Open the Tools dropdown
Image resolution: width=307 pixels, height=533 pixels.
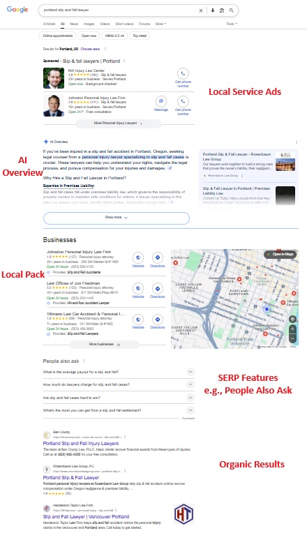[x=232, y=24]
